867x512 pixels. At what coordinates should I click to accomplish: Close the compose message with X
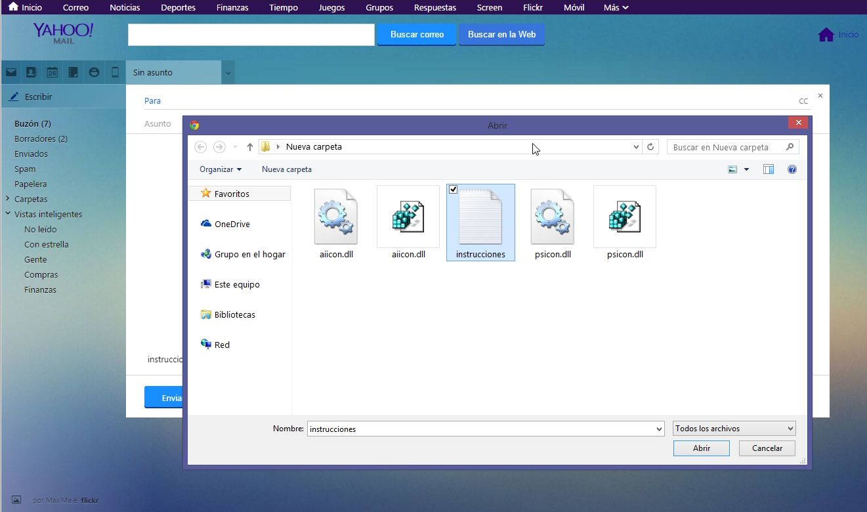(x=820, y=96)
